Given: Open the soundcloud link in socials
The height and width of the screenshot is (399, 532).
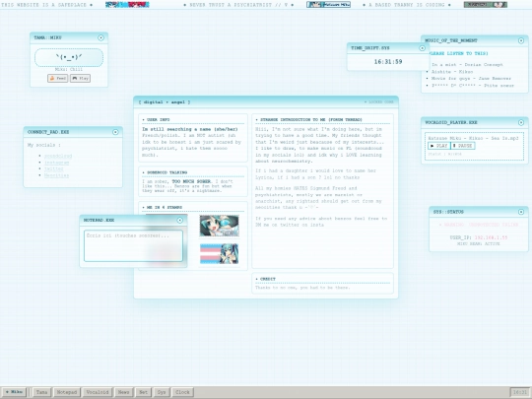Looking at the screenshot, I should (x=58, y=156).
